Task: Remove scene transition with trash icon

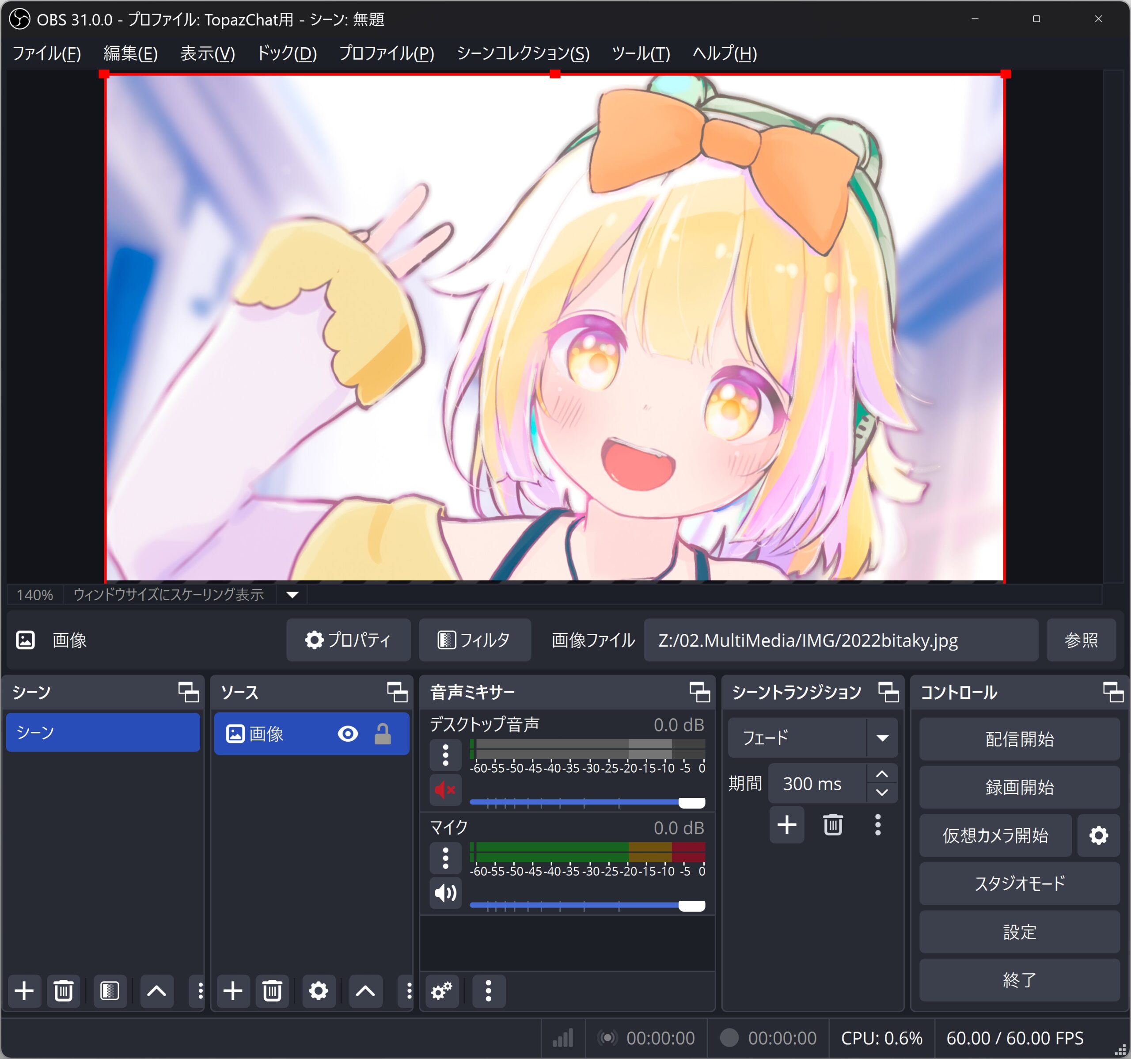Action: pyautogui.click(x=833, y=825)
